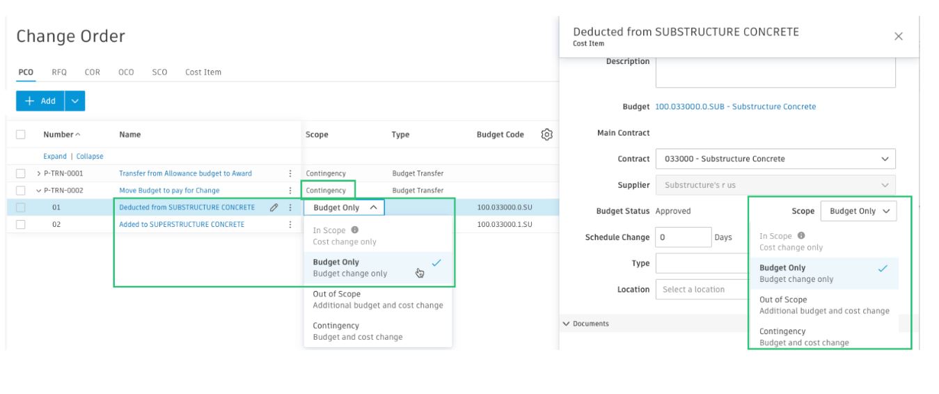Toggle the select-all checkbox in table header
The image size is (939, 394).
(20, 134)
